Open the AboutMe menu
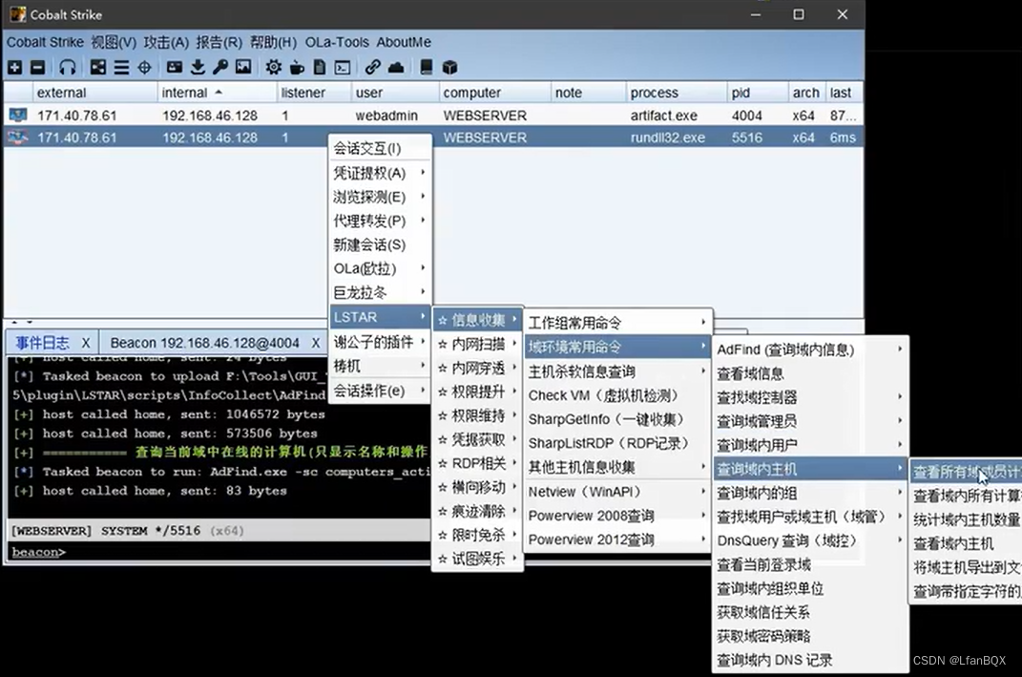This screenshot has width=1022, height=677. (404, 42)
